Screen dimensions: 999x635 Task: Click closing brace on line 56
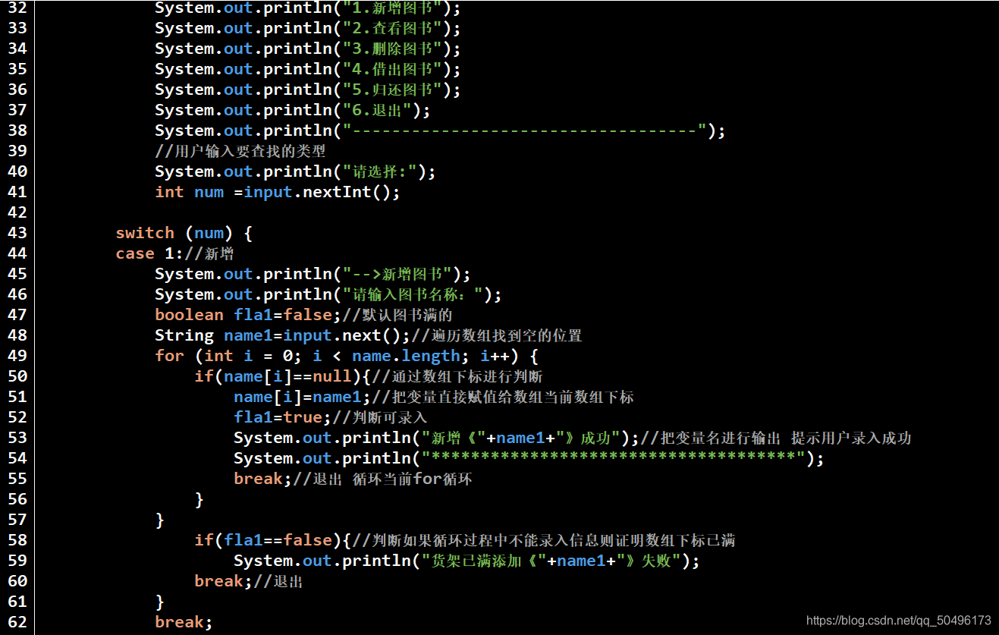coord(199,499)
